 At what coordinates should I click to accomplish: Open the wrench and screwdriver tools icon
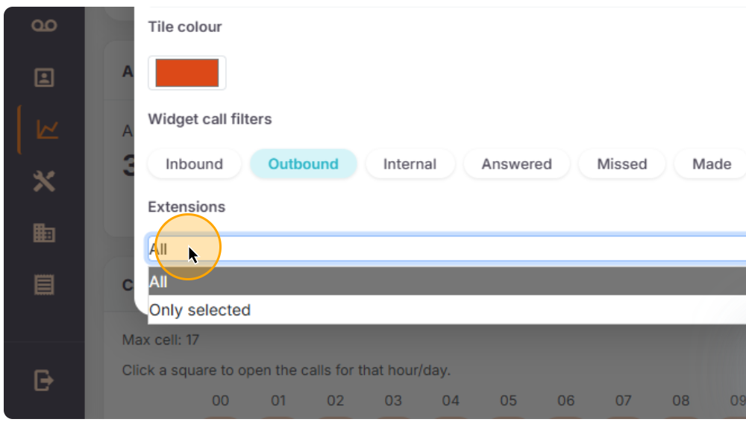click(x=44, y=181)
